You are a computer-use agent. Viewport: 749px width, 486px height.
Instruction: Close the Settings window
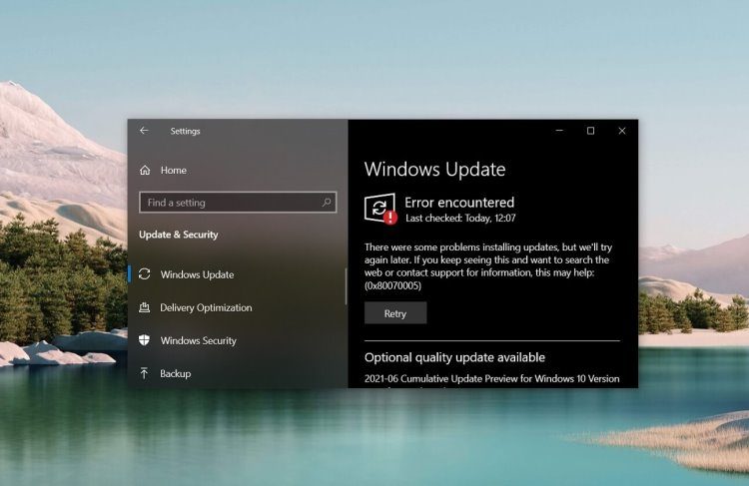(x=622, y=131)
